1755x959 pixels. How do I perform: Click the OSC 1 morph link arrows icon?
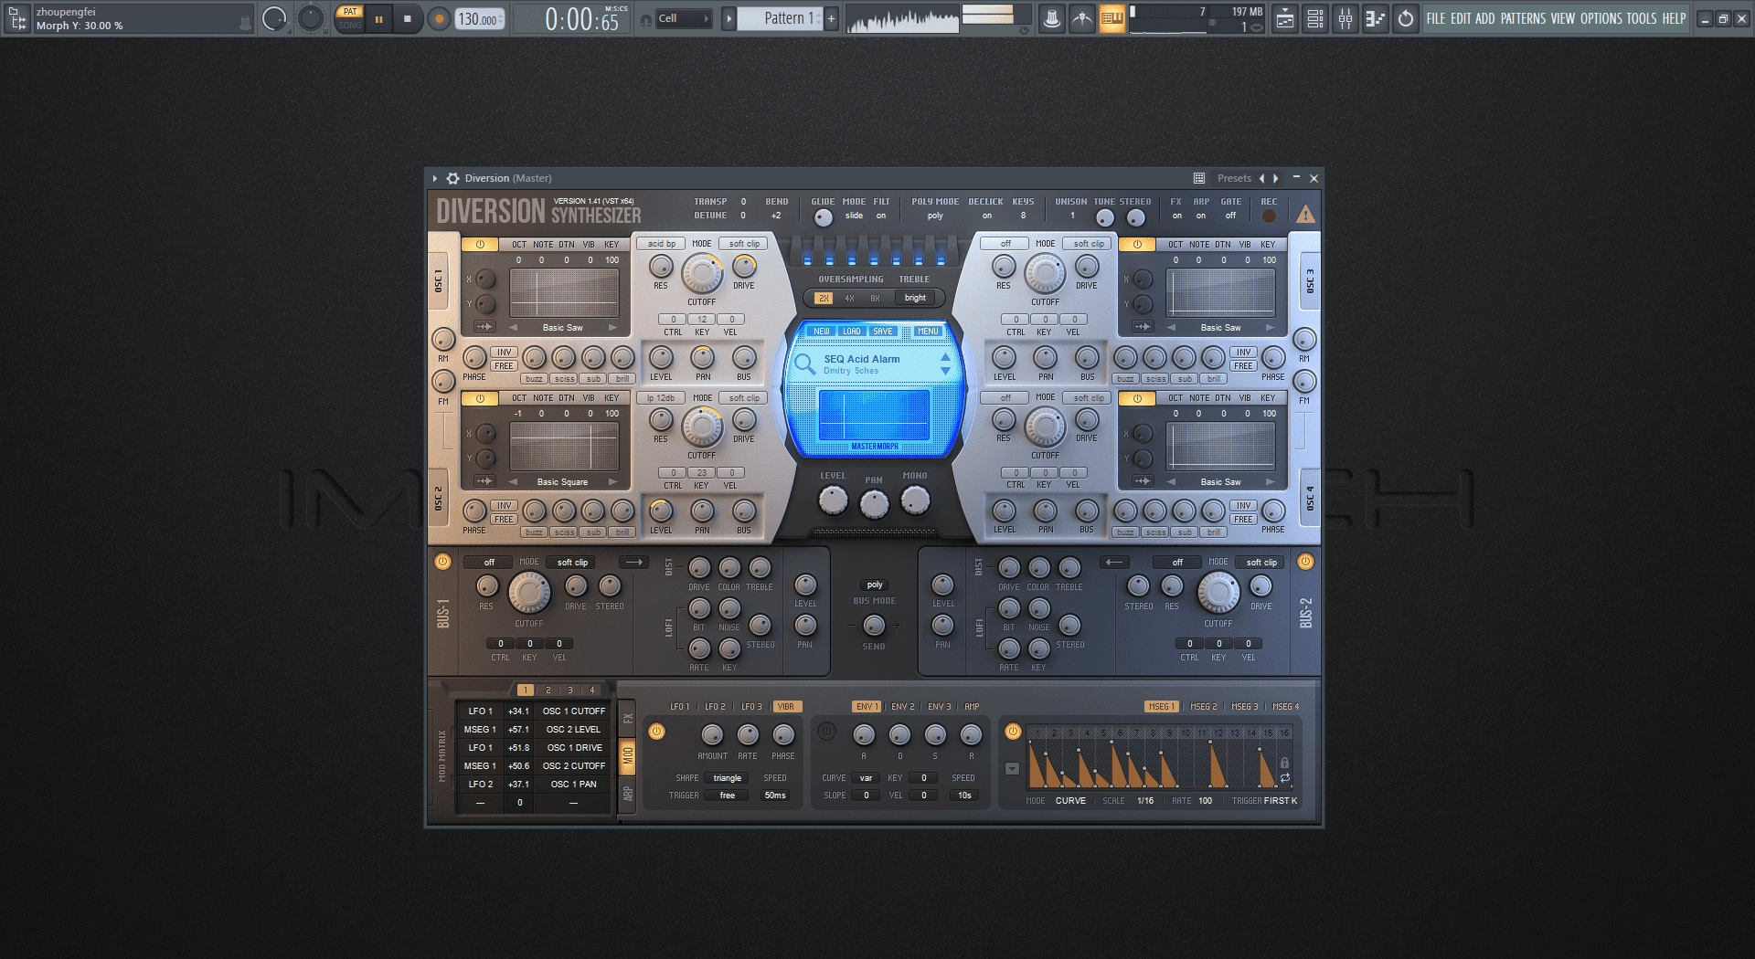484,327
